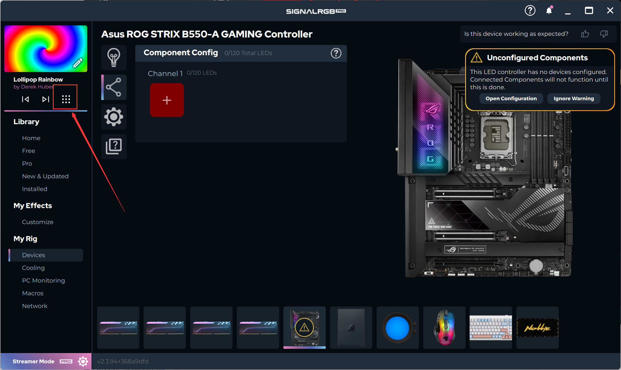Open Installed effects list

pyautogui.click(x=35, y=189)
